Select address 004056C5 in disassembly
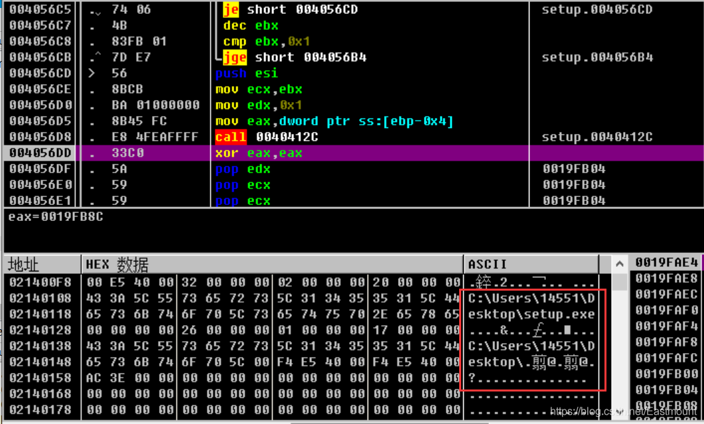Viewport: 704px width, 424px height. [x=40, y=9]
